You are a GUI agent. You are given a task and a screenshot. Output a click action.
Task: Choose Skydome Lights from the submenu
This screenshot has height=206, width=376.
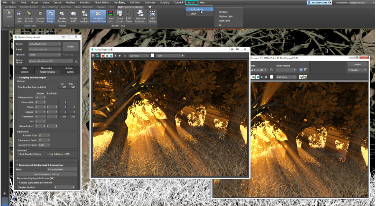(226, 16)
